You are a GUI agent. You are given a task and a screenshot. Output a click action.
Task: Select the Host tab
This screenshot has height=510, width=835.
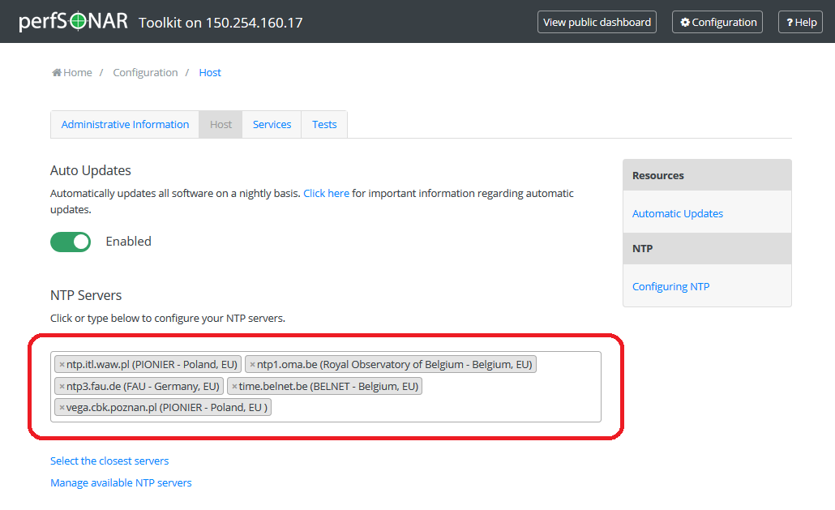coord(221,125)
